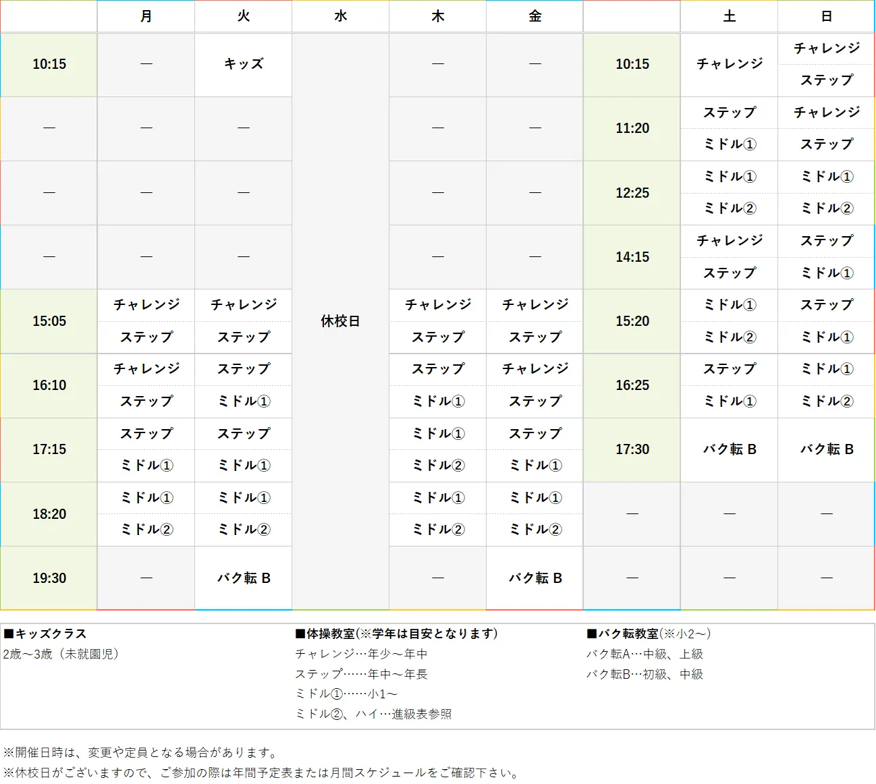
Task: Click チャレンジ at Monday 15:05
Action: point(146,305)
